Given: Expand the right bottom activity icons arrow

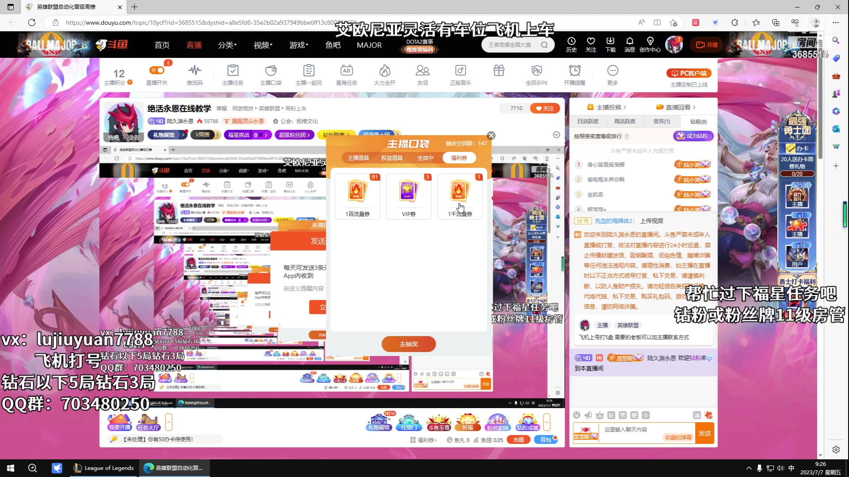Looking at the screenshot, I should coord(547,422).
